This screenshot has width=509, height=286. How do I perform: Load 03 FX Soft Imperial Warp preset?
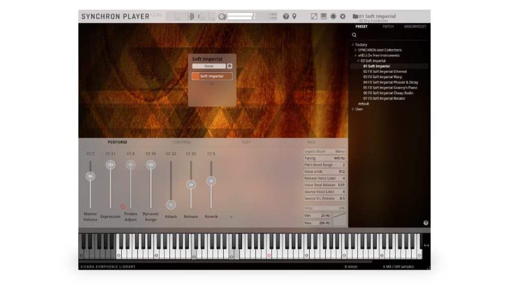point(383,77)
